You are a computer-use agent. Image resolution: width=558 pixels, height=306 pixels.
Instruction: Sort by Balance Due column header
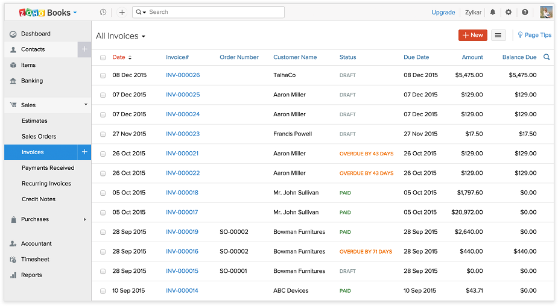coord(519,57)
